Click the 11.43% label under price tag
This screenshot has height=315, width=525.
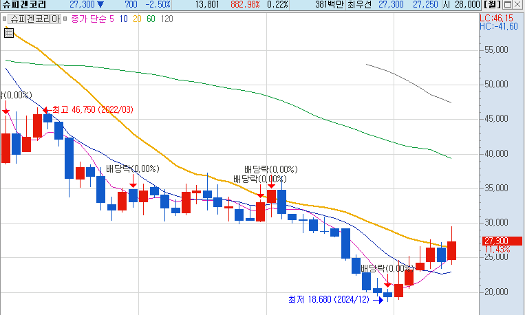coord(497,250)
